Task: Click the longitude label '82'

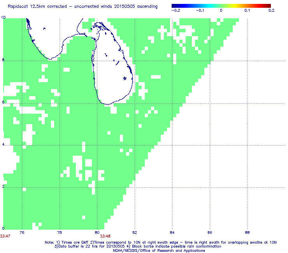Action: [x=135, y=232]
